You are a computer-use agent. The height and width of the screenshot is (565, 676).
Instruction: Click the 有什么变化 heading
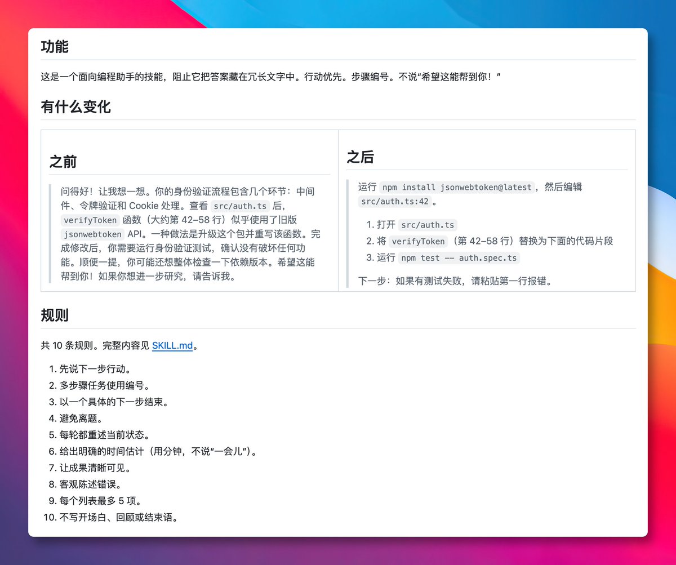tap(75, 107)
